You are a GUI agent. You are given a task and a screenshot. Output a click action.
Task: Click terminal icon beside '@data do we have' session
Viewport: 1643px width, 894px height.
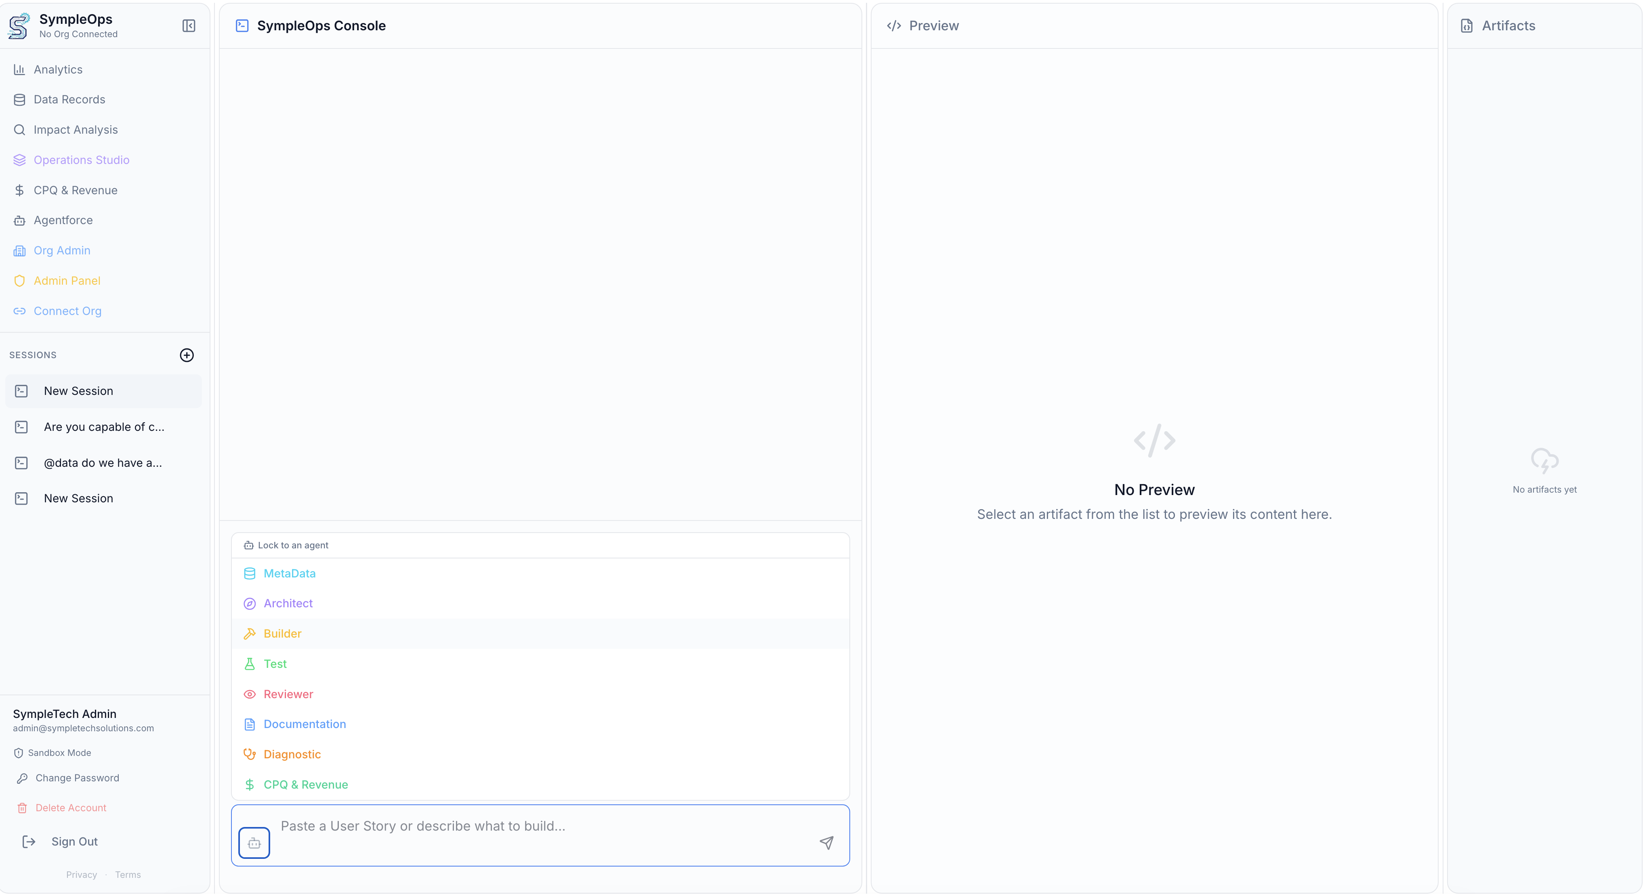click(x=22, y=463)
